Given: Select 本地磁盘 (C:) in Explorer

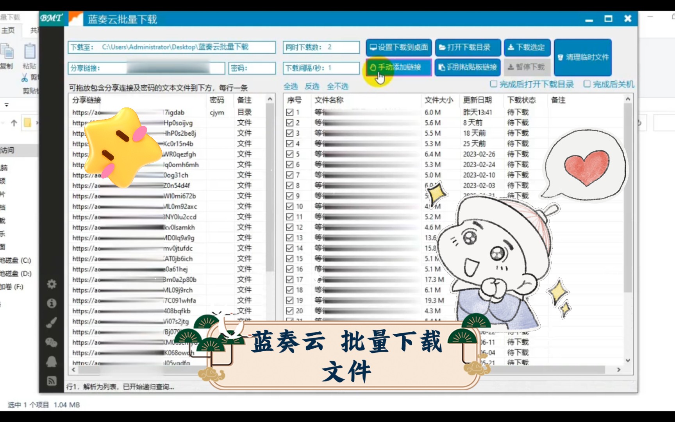Looking at the screenshot, I should pos(16,260).
